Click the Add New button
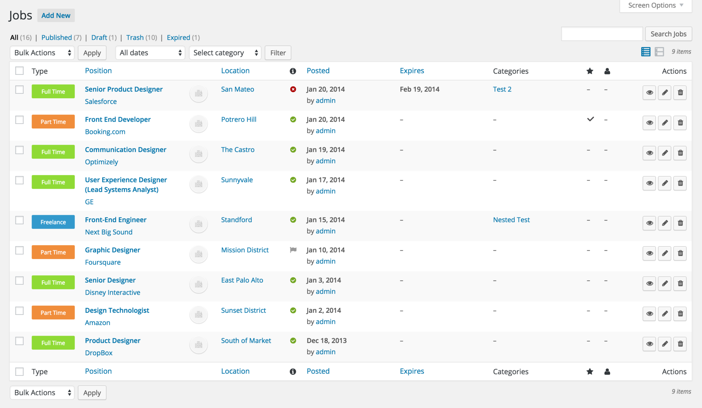Image resolution: width=702 pixels, height=408 pixels. point(56,15)
